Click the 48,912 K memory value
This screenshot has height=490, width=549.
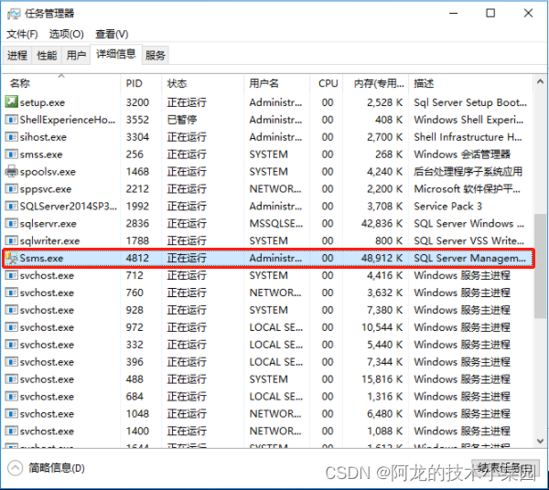click(382, 258)
